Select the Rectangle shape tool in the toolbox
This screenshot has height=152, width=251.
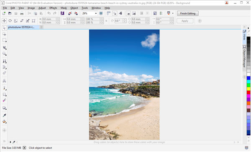[4, 95]
